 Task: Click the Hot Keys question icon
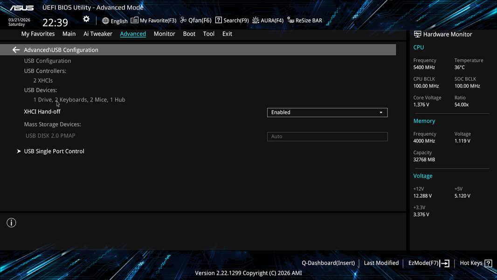488,263
